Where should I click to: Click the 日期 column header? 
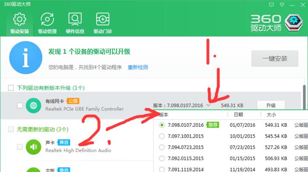coord(238,115)
